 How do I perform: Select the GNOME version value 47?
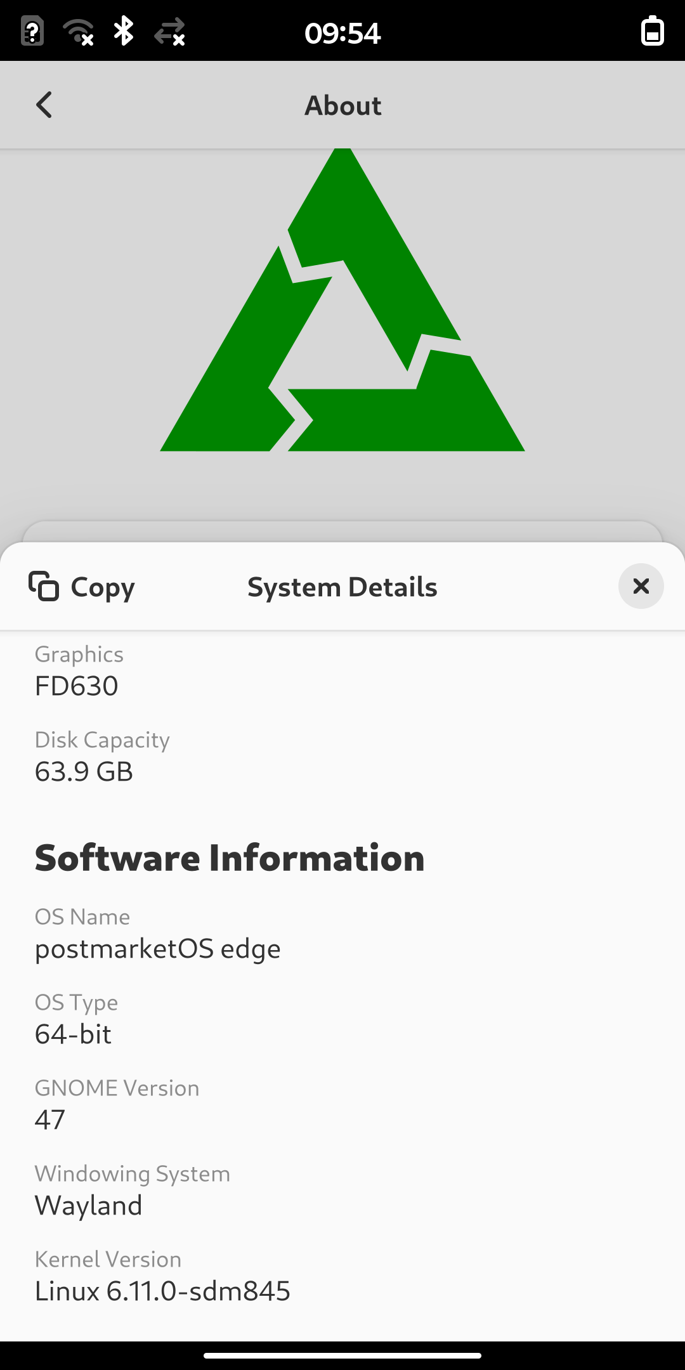click(50, 1120)
